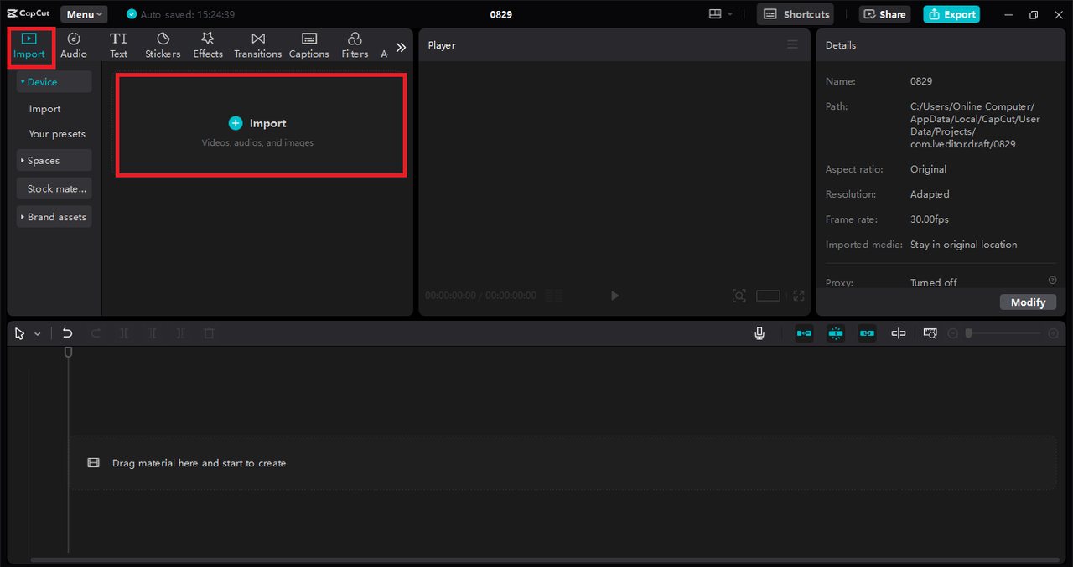
Task: Click the Stay in original location text
Action: (964, 245)
